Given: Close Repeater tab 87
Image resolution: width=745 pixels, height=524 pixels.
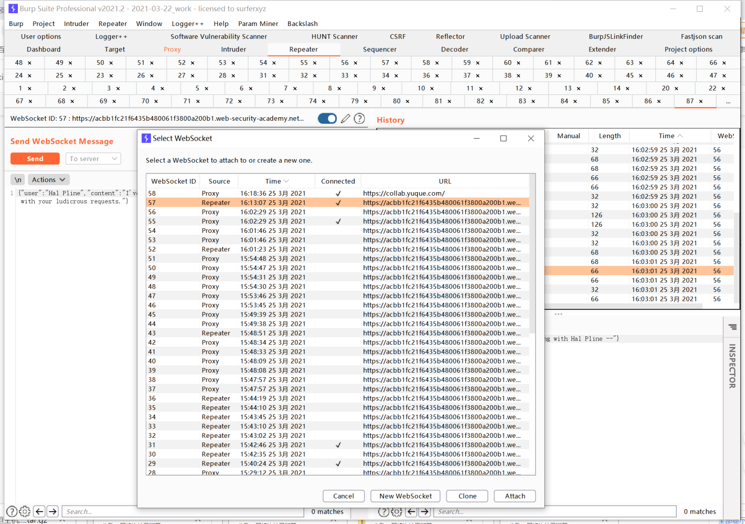Looking at the screenshot, I should click(x=701, y=101).
